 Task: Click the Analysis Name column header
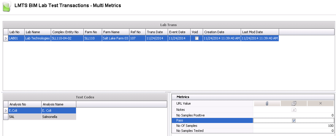[58, 104]
